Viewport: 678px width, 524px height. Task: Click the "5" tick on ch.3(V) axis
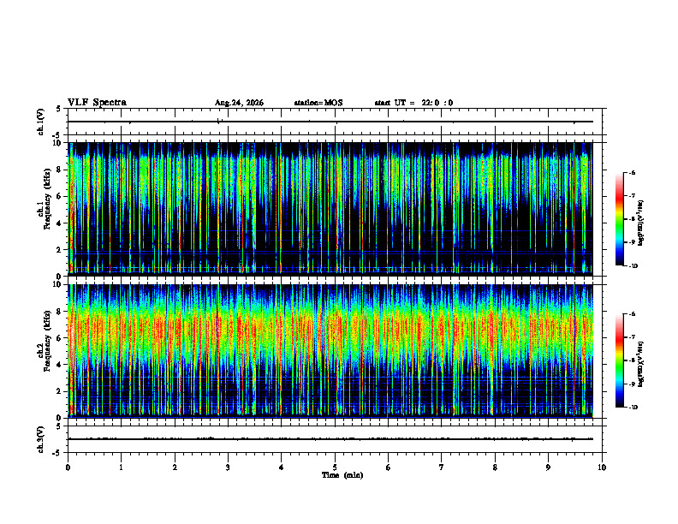(x=59, y=426)
